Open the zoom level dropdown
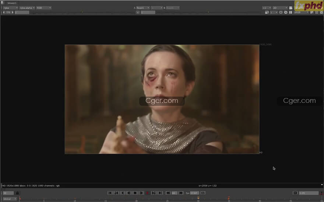324x202 pixels. tap(267, 8)
